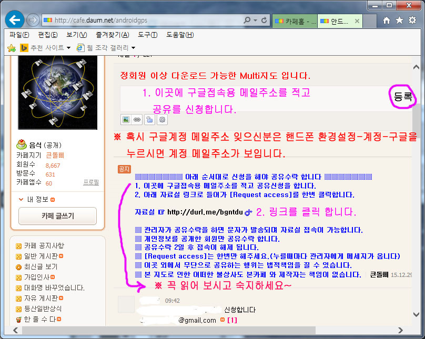Screen dimensions: 425x339
Task: Click the 카페 글쓰기 button
Action: (57, 216)
